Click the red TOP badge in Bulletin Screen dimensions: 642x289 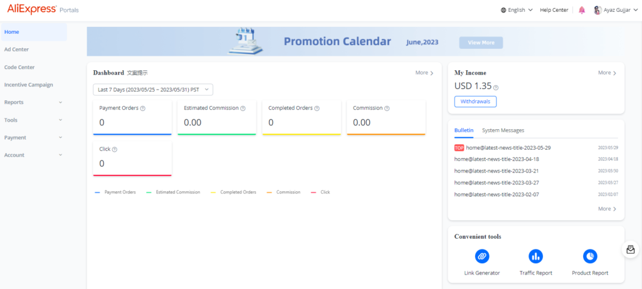pos(459,148)
